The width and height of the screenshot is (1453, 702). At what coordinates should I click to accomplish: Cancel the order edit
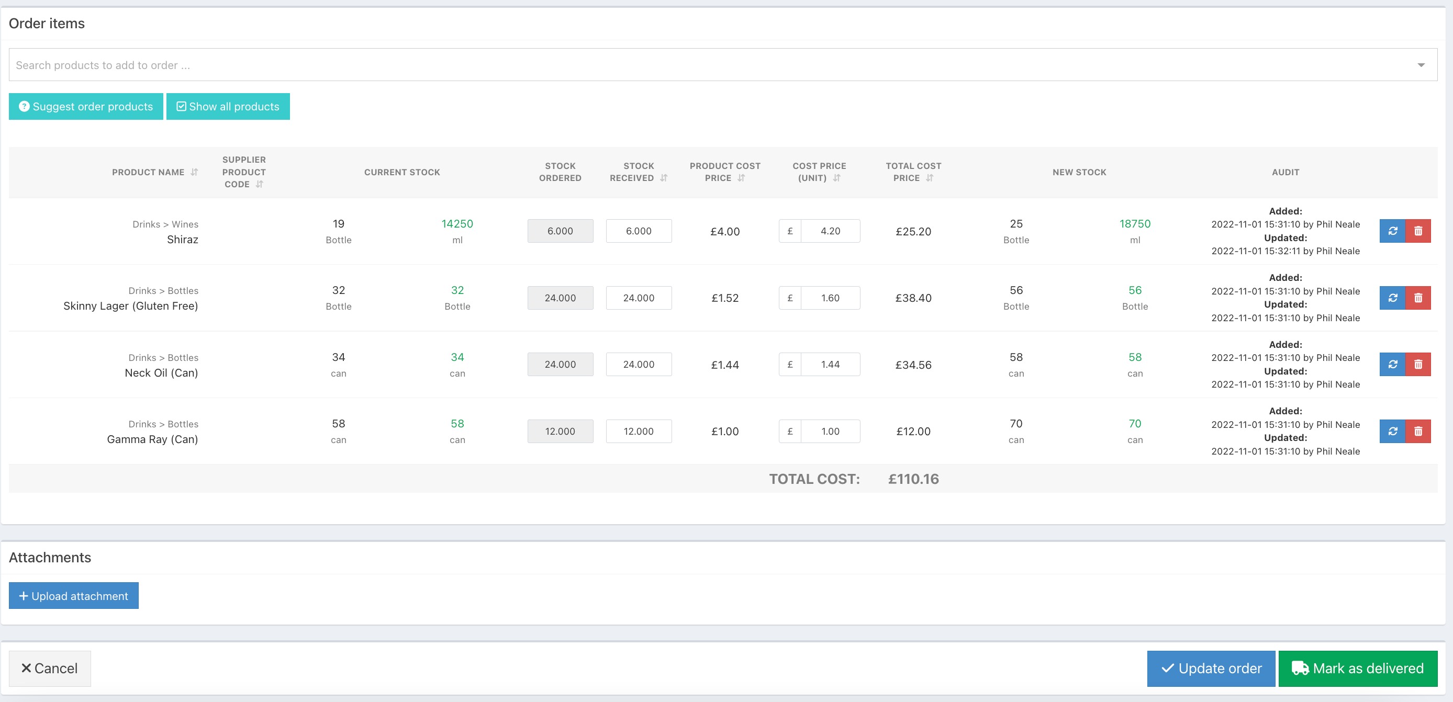coord(50,669)
